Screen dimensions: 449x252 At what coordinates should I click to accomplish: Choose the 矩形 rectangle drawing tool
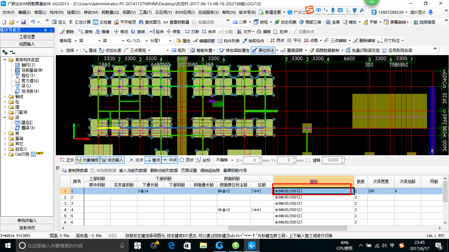[x=179, y=50]
